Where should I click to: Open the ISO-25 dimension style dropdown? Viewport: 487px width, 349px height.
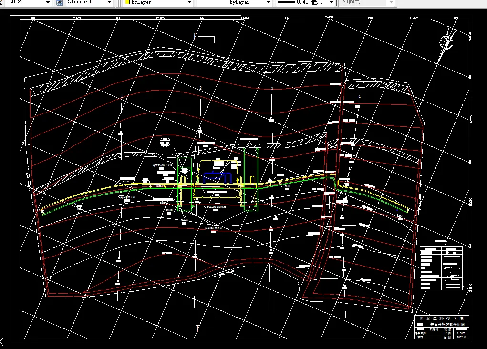tap(48, 2)
